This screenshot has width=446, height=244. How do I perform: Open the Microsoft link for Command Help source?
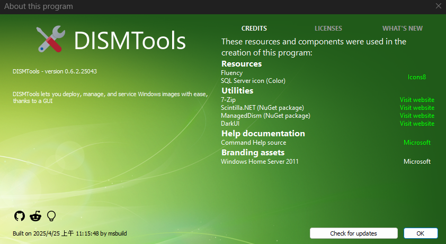(x=417, y=143)
